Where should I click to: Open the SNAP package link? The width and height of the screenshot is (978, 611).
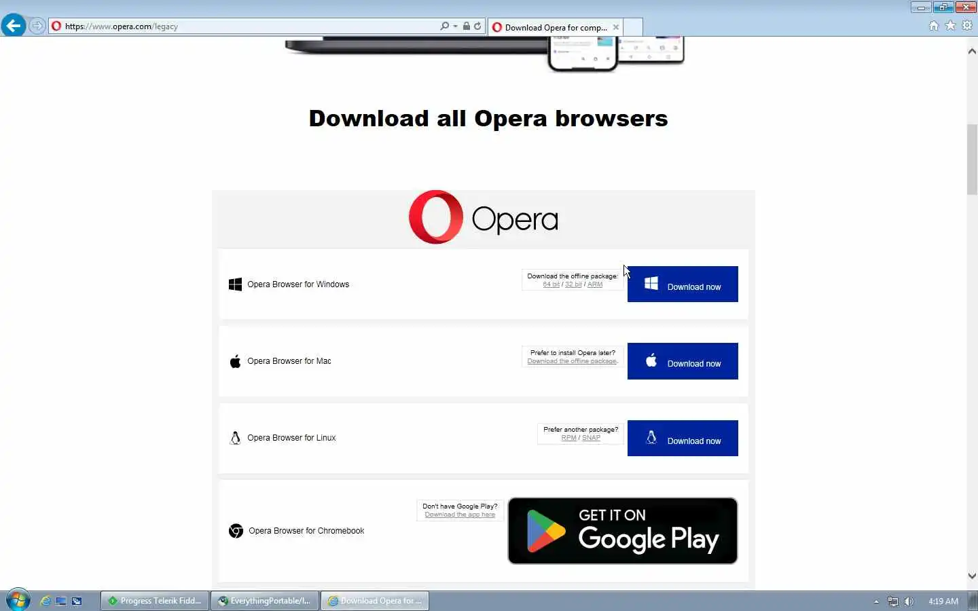(591, 438)
